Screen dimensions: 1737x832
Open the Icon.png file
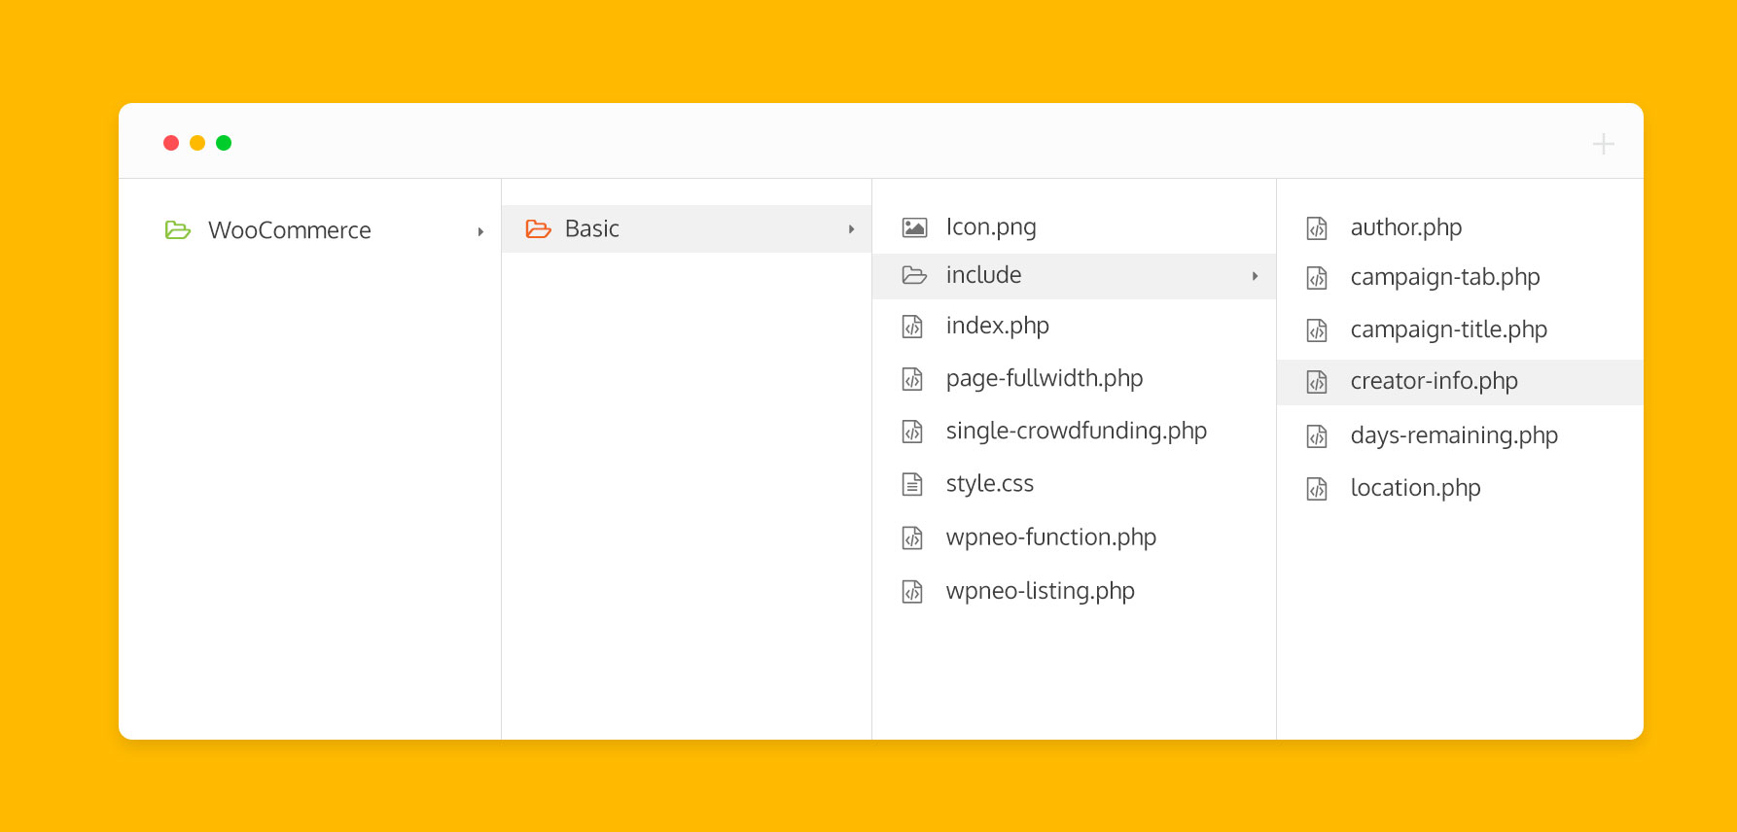tap(991, 227)
